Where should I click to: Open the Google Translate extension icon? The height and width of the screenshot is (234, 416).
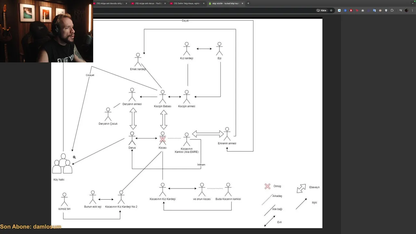click(374, 10)
